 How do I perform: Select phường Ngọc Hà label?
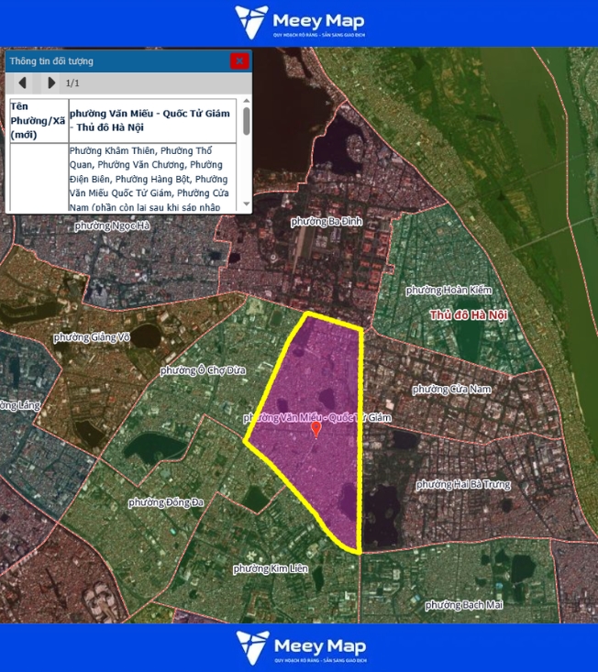[x=112, y=226]
